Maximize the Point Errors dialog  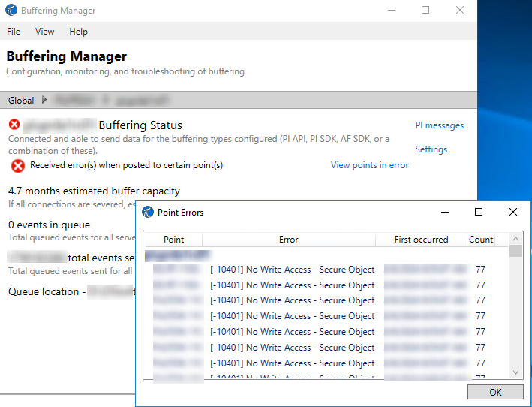(479, 213)
